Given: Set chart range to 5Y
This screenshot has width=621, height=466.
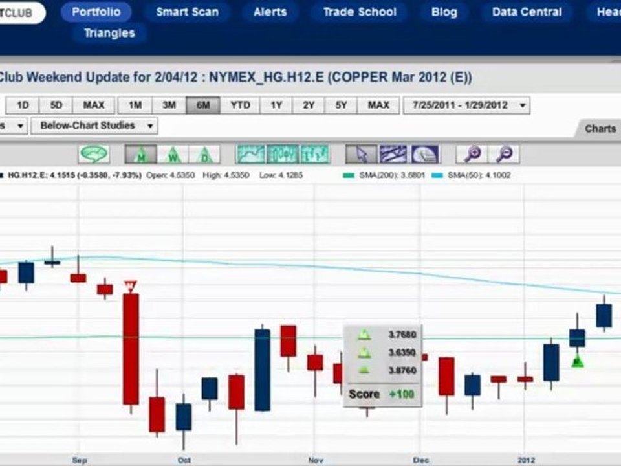Looking at the screenshot, I should click(x=341, y=105).
